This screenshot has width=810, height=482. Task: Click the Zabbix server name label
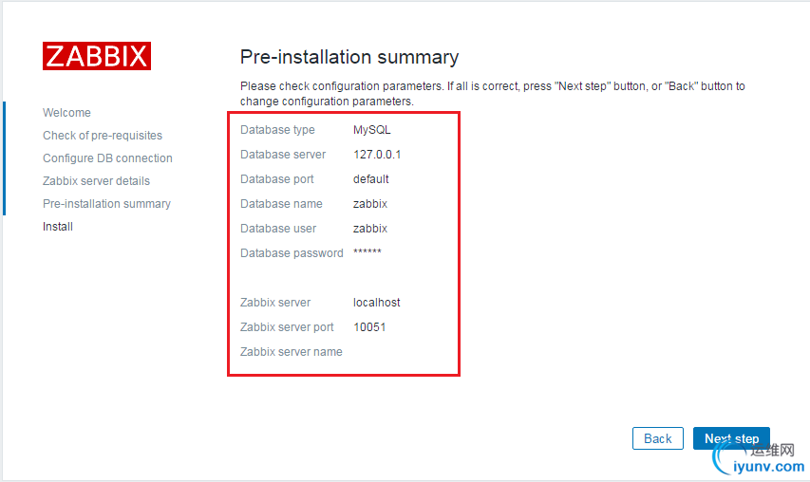(292, 352)
